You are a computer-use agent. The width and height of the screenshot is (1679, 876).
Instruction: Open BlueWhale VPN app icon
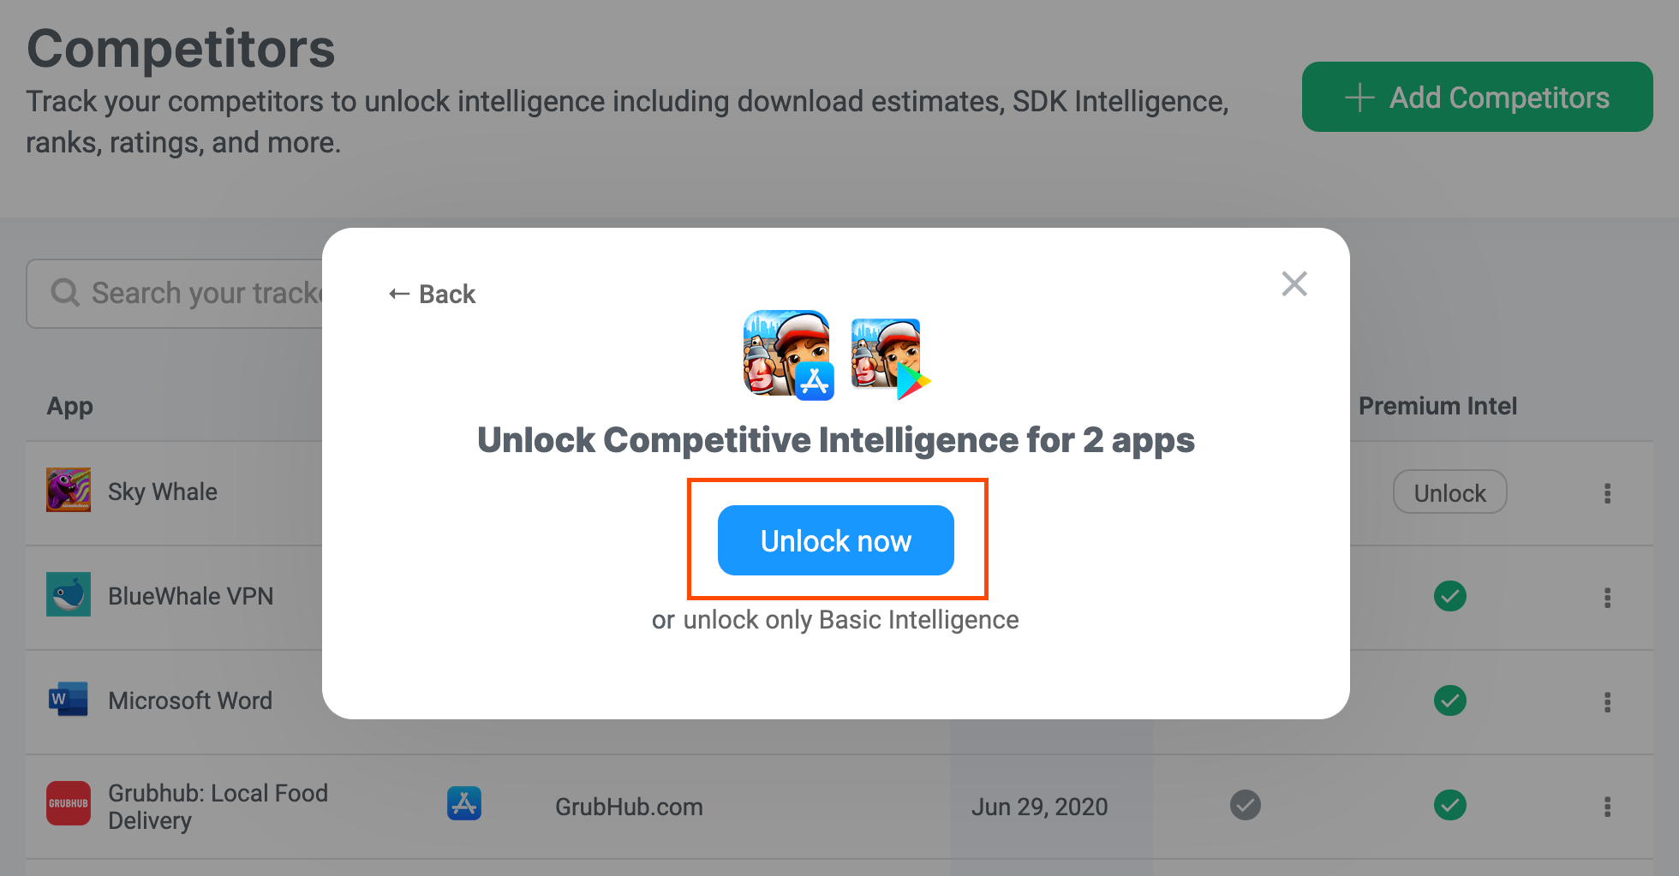(x=69, y=594)
